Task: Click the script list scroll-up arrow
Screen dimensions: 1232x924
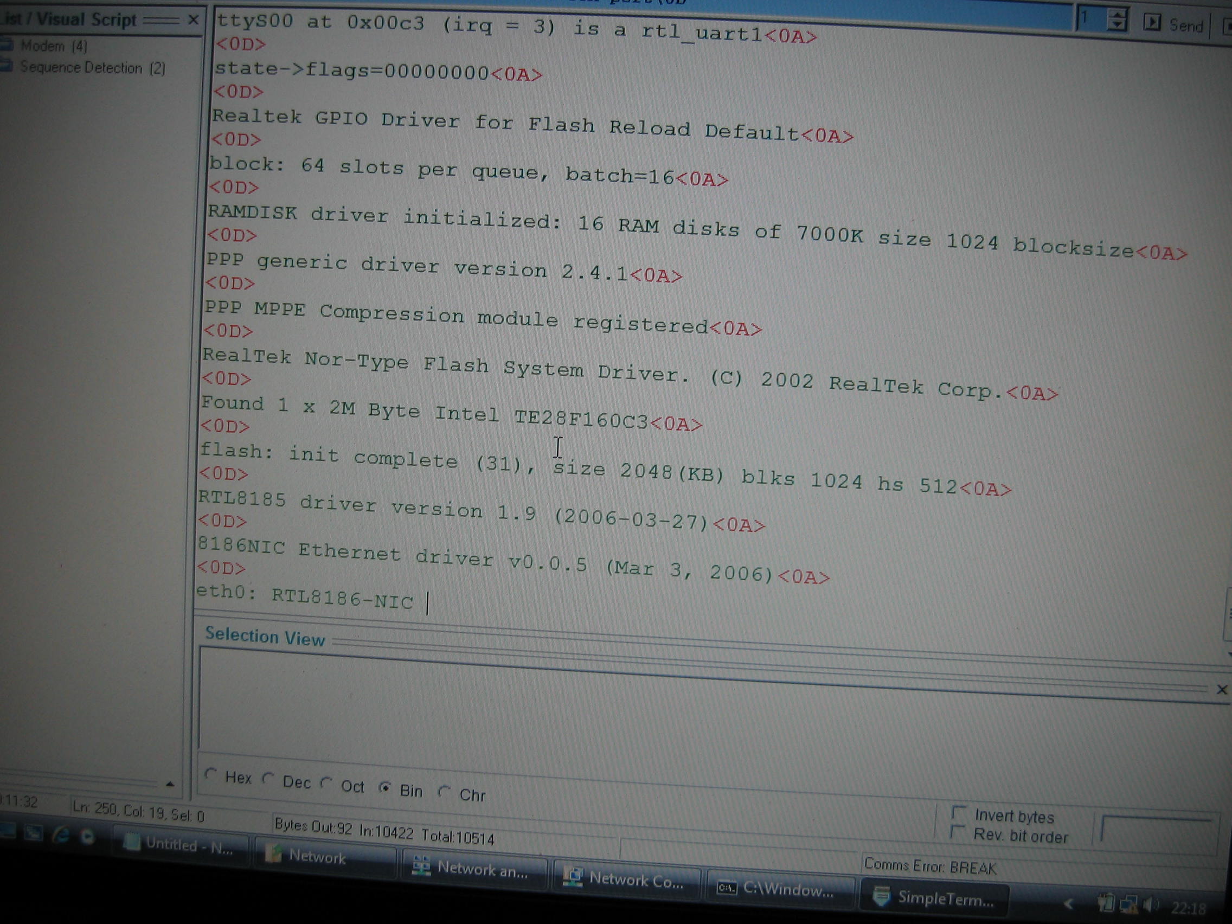Action: coord(170,784)
